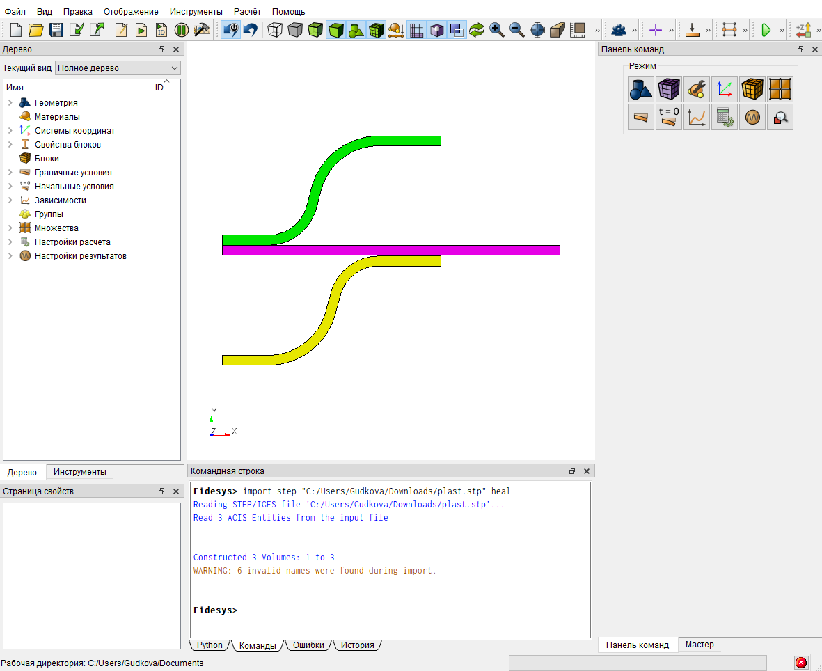Open Materials mode wrench sphere button
Viewport: 822px width, 671px height.
697,89
